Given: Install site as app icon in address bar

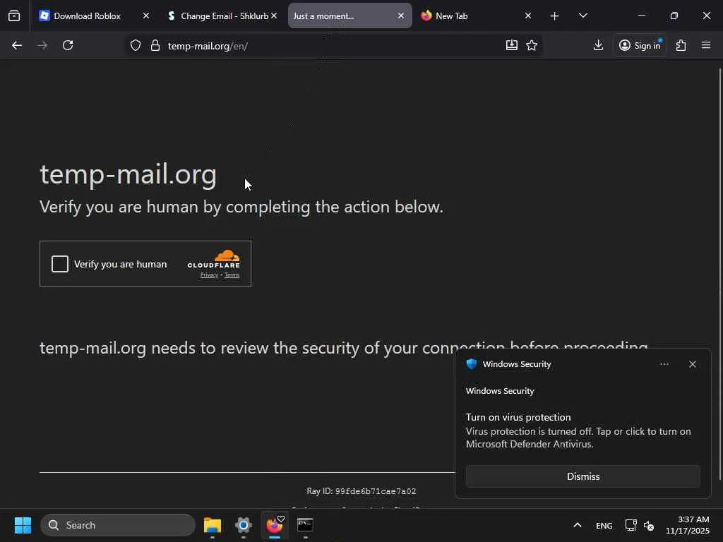Looking at the screenshot, I should (x=511, y=45).
